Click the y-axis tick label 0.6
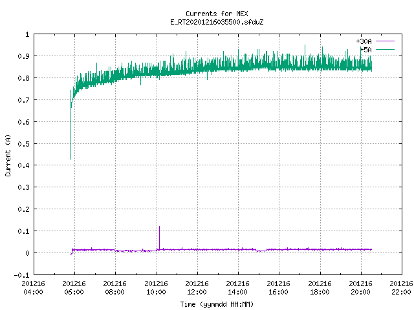414x310 pixels. click(x=23, y=122)
